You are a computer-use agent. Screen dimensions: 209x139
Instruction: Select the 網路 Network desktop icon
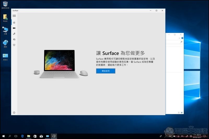(x=5, y=44)
